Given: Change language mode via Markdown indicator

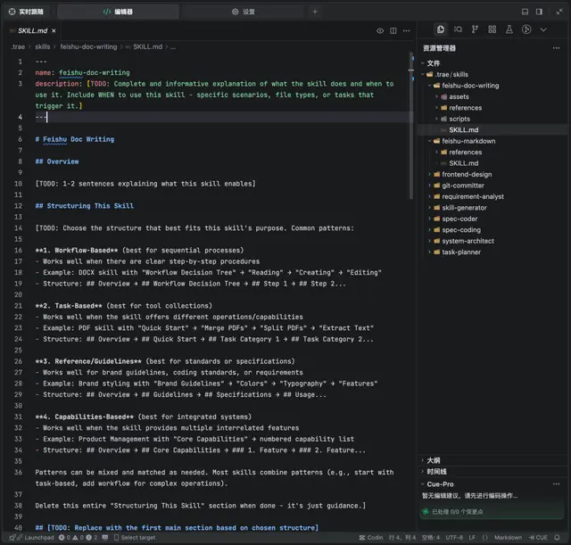Looking at the screenshot, I should (x=508, y=538).
